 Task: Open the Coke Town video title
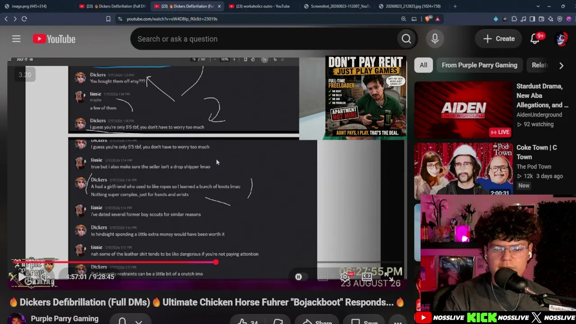pos(537,152)
